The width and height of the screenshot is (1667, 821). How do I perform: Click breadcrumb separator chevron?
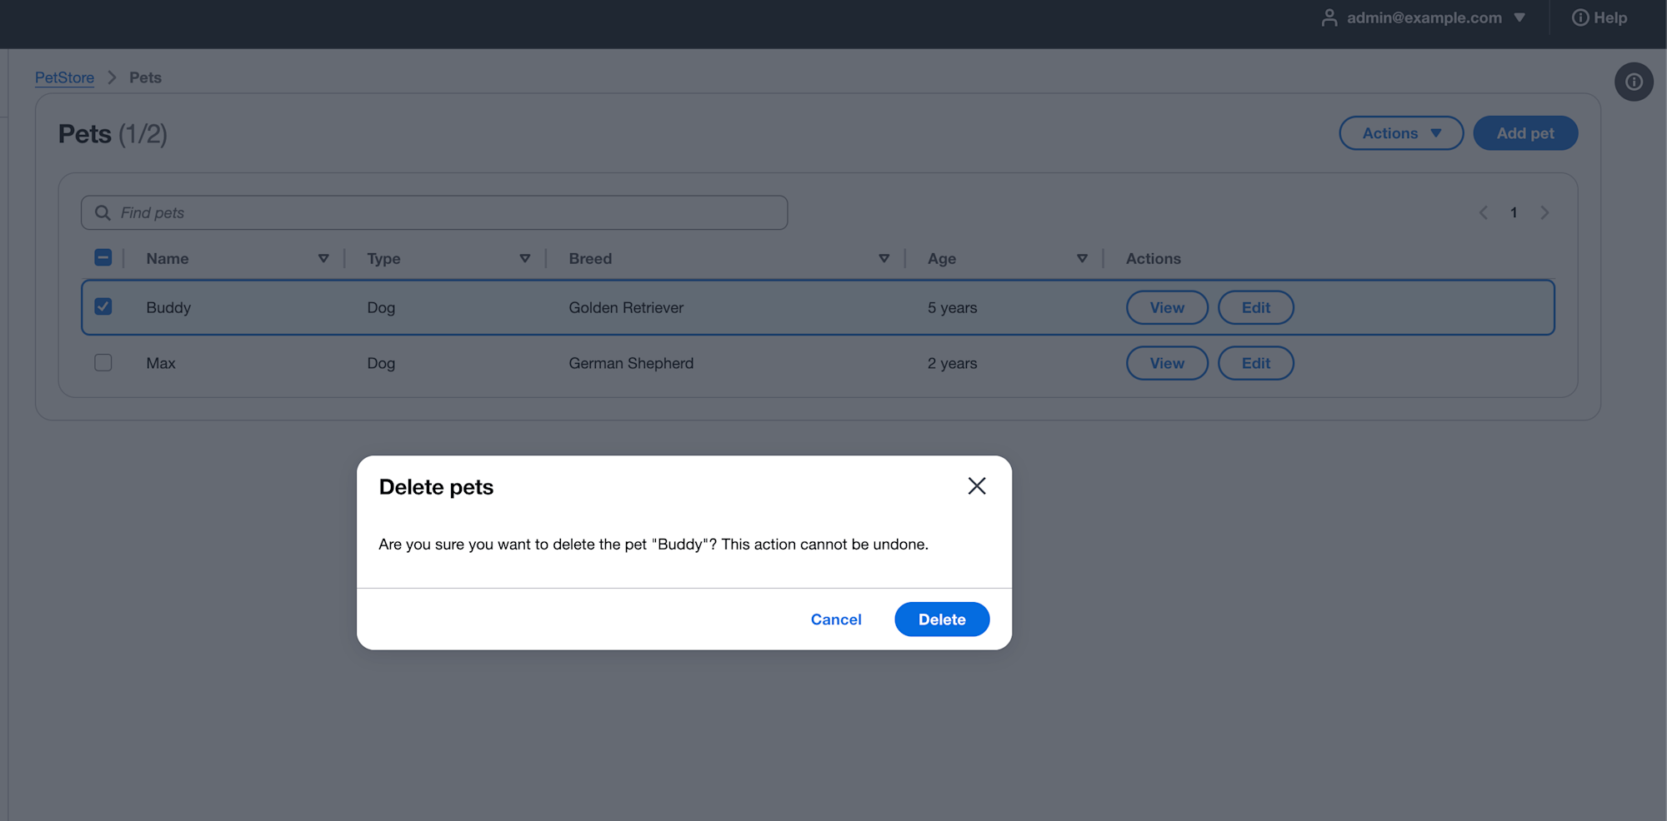(112, 77)
